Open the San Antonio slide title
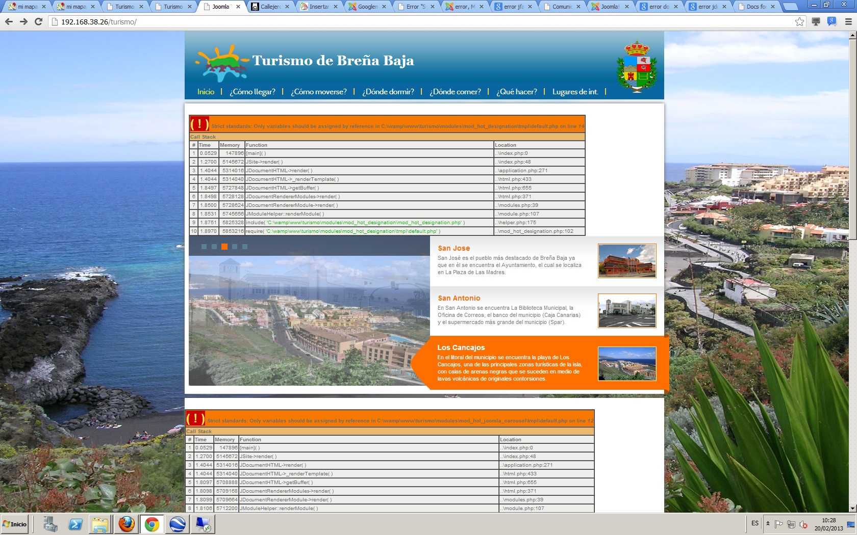Screen dimensions: 857x535 pos(459,298)
